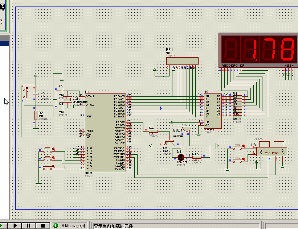298x229 pixels.
Task: Click the 1234 digit-select label on display
Action: 289,66
